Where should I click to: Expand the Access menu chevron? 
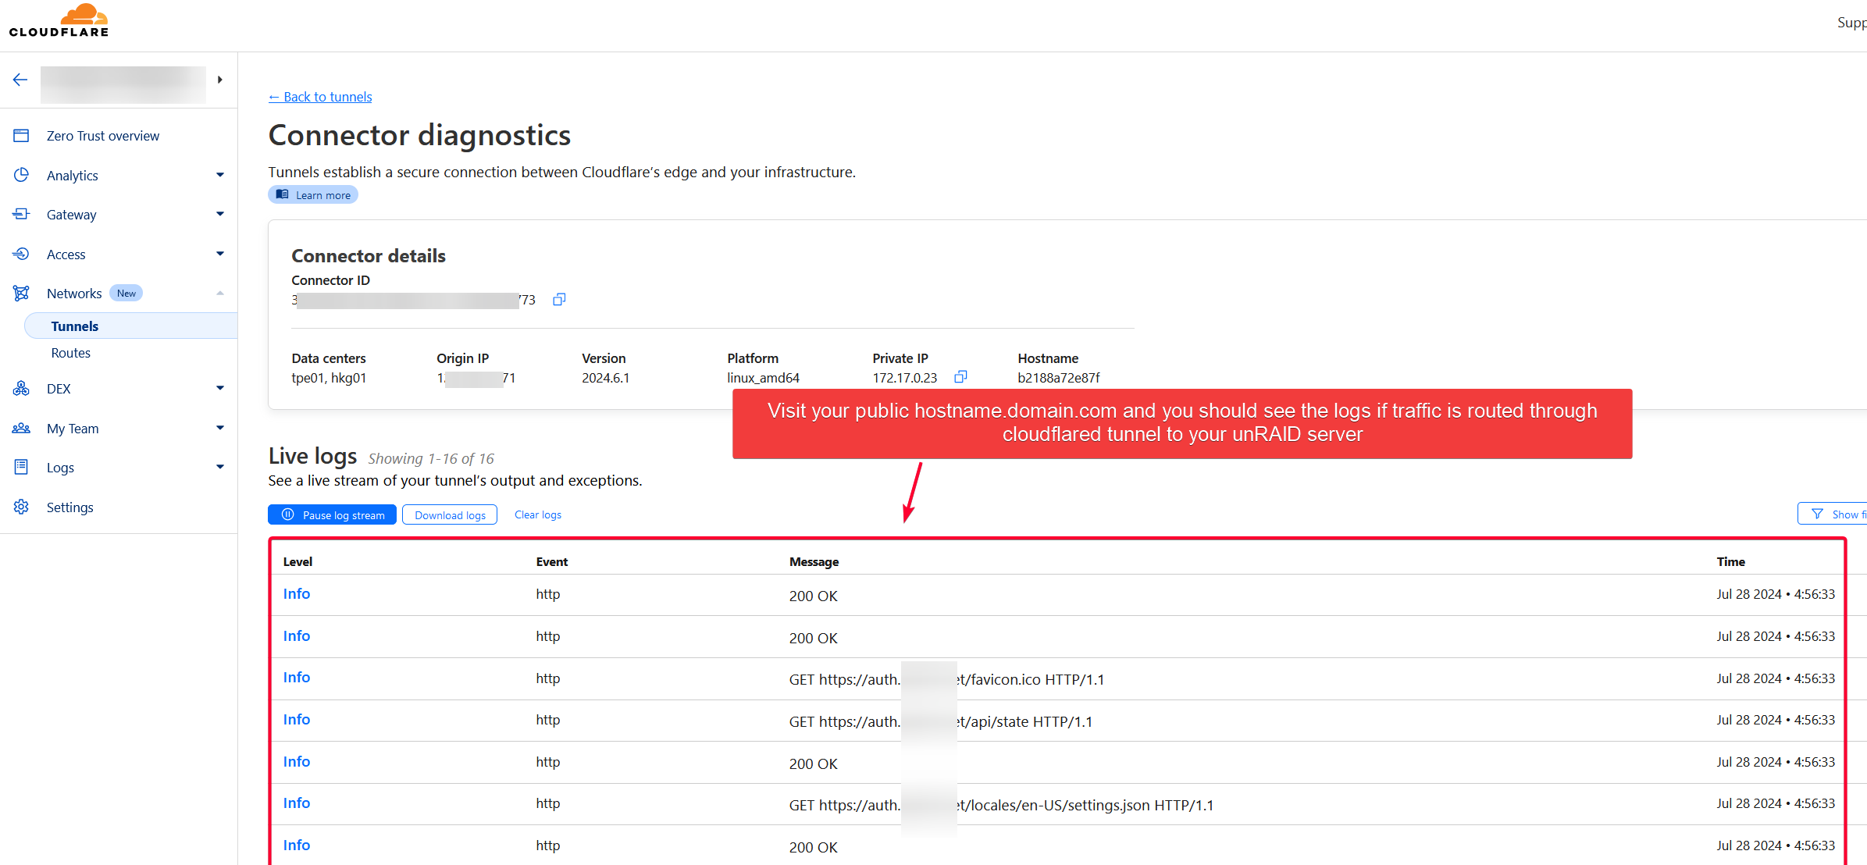[x=220, y=254]
